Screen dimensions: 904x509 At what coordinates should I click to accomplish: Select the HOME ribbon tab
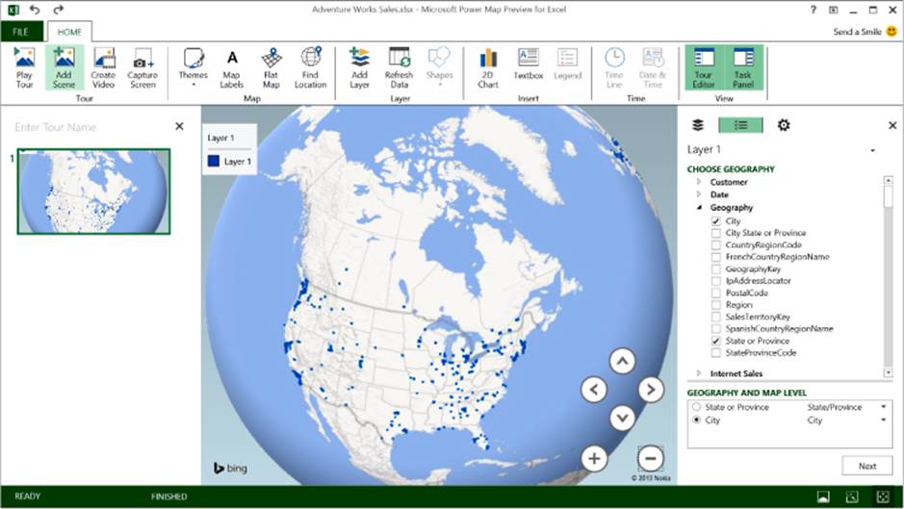pos(69,33)
